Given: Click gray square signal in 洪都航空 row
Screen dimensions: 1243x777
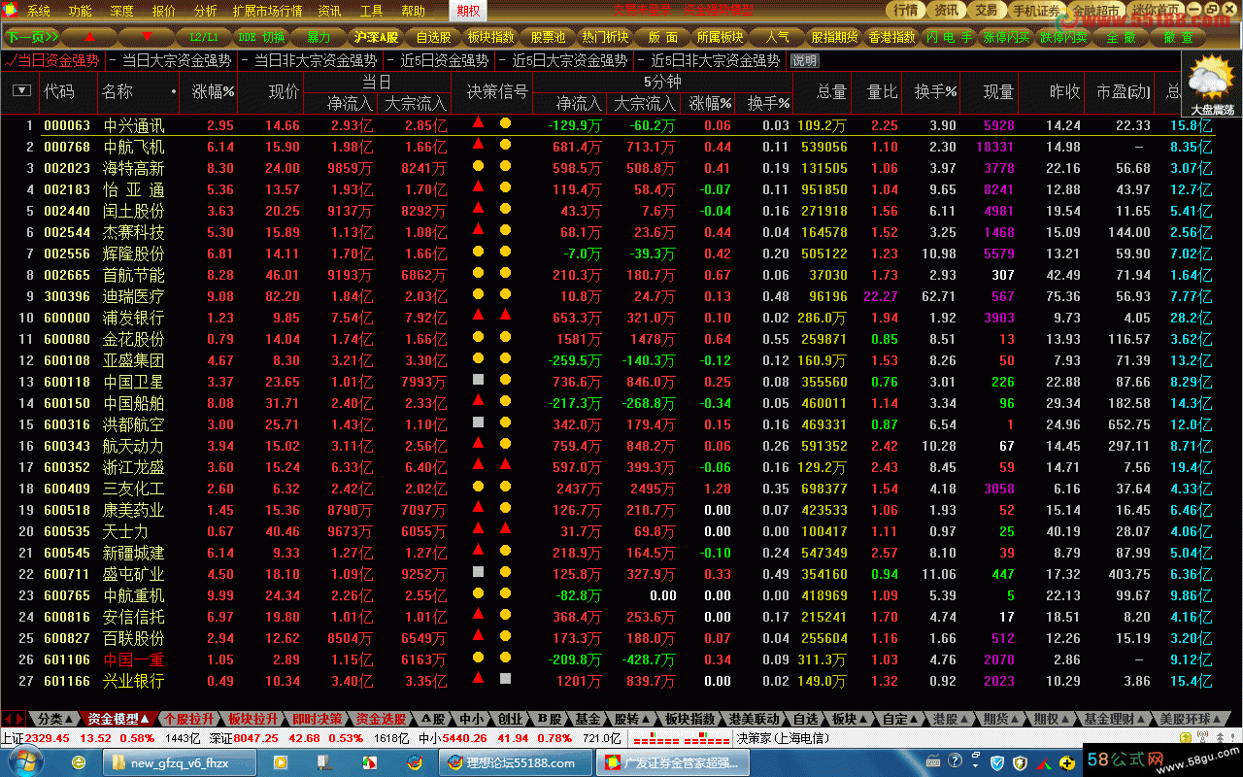Looking at the screenshot, I should click(x=478, y=422).
